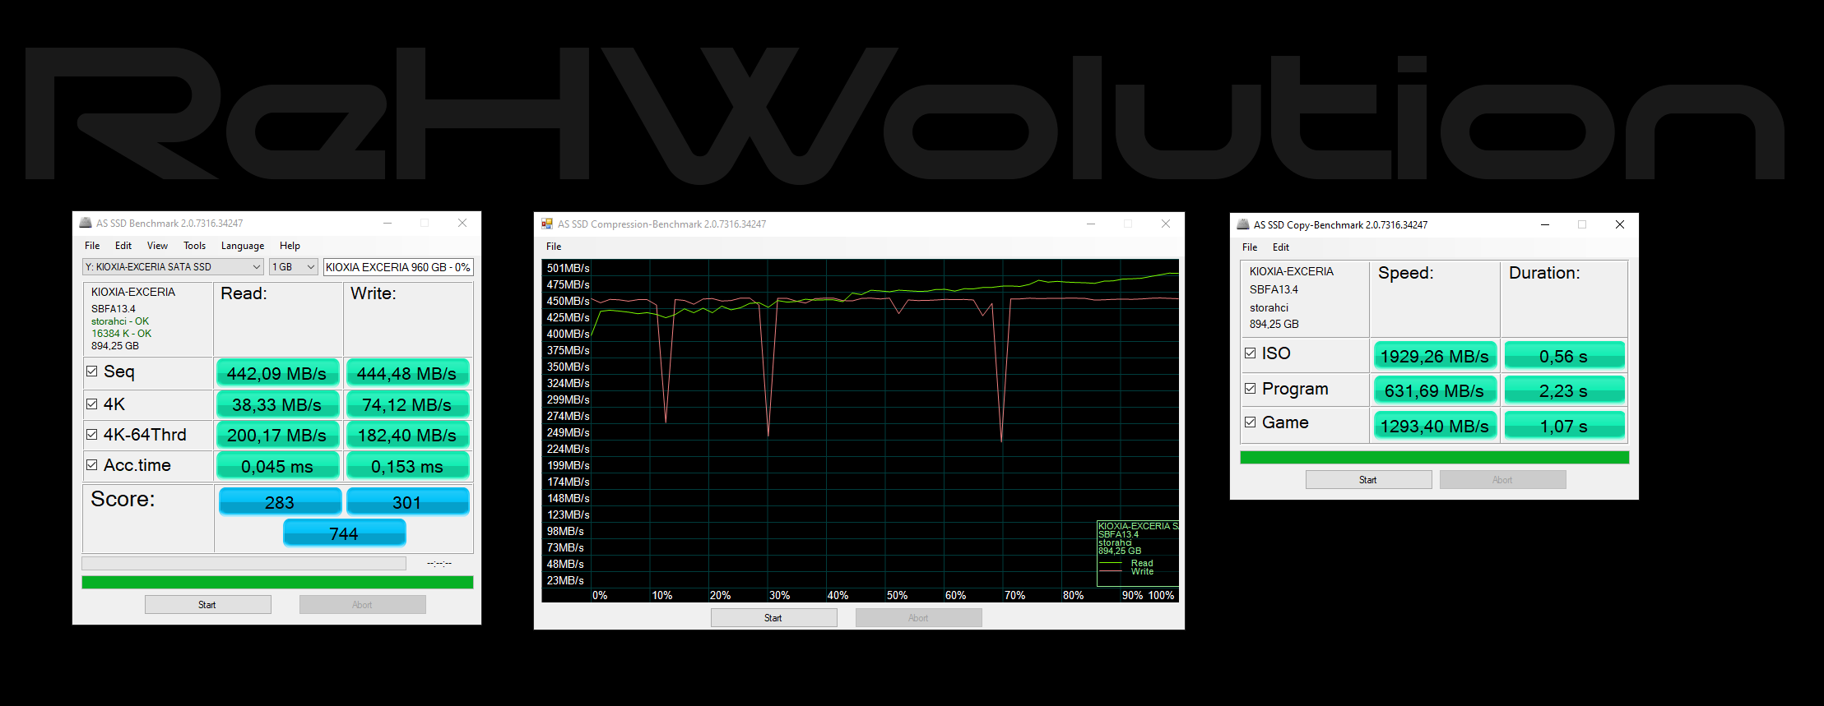Toggle the Acc.time checkbox
1824x706 pixels.
[x=92, y=465]
